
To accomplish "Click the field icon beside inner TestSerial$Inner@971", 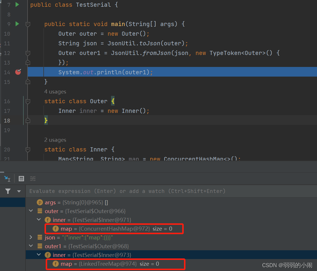I will [x=48, y=220].
